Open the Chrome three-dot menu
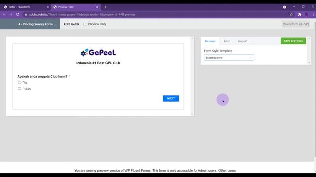Screen dimensions: 316x177 coord(313,14)
